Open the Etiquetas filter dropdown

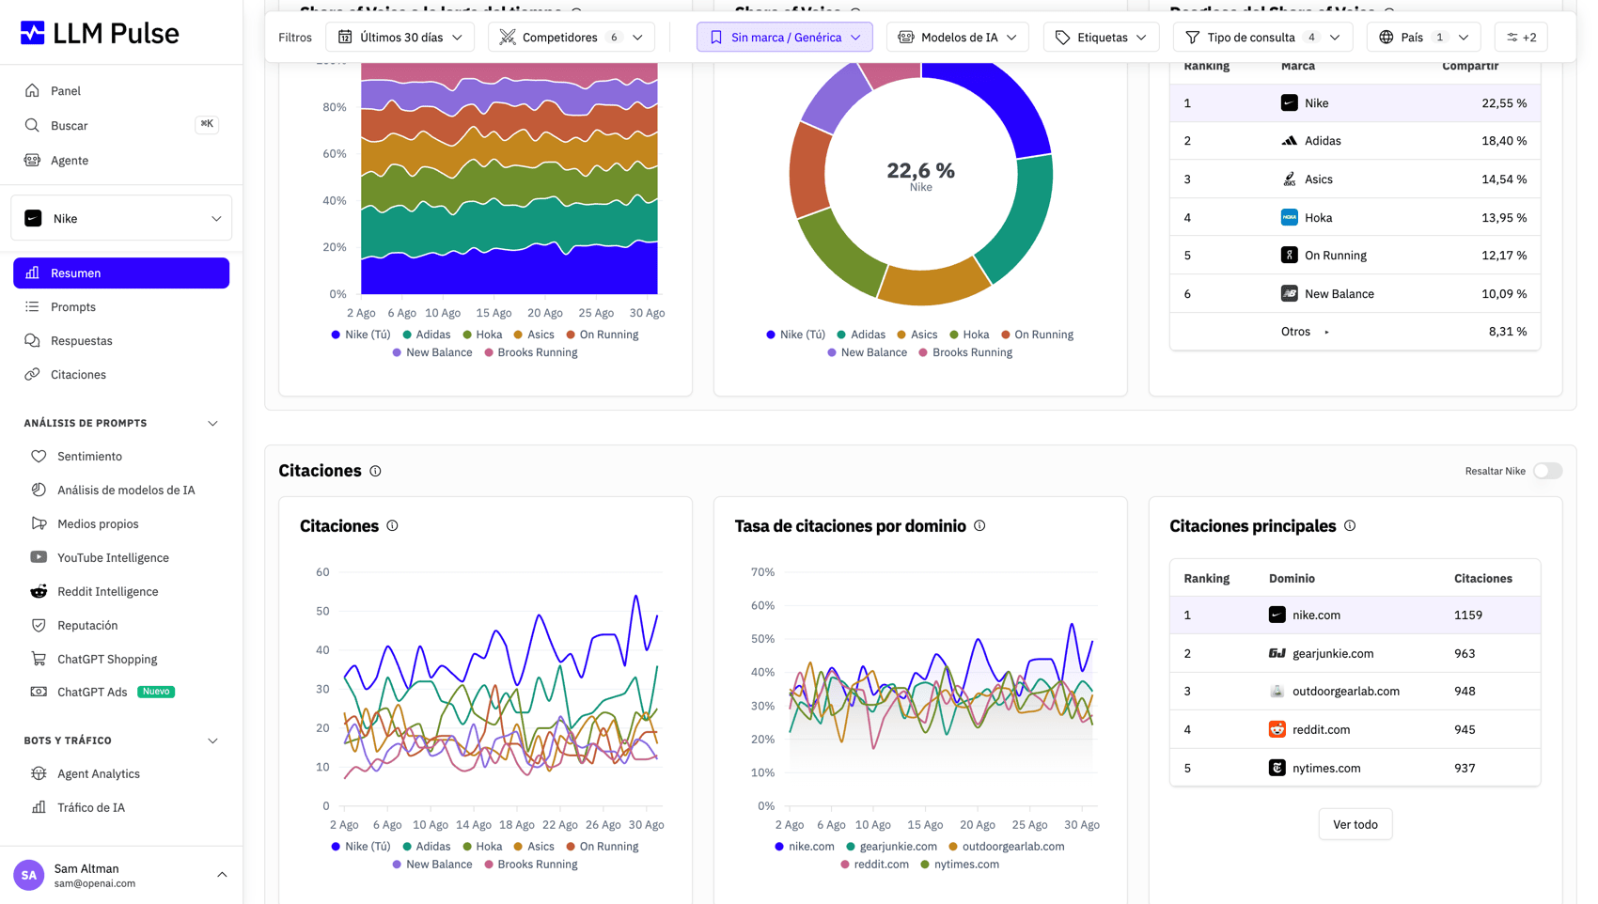1101,38
